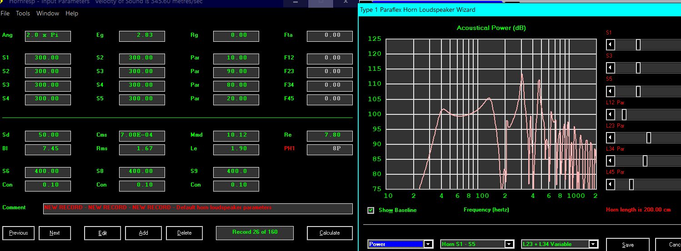Viewport: 681px width, 251px height.
Task: Click the Fta value field
Action: (330, 36)
